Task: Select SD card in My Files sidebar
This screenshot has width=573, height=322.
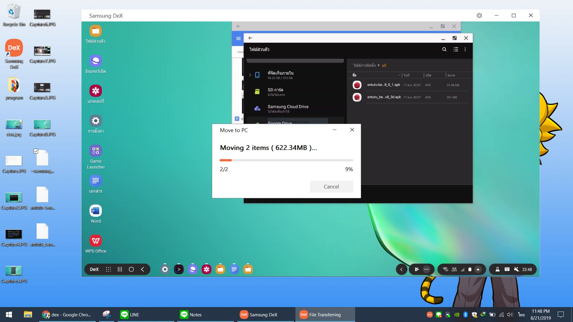Action: pyautogui.click(x=295, y=92)
